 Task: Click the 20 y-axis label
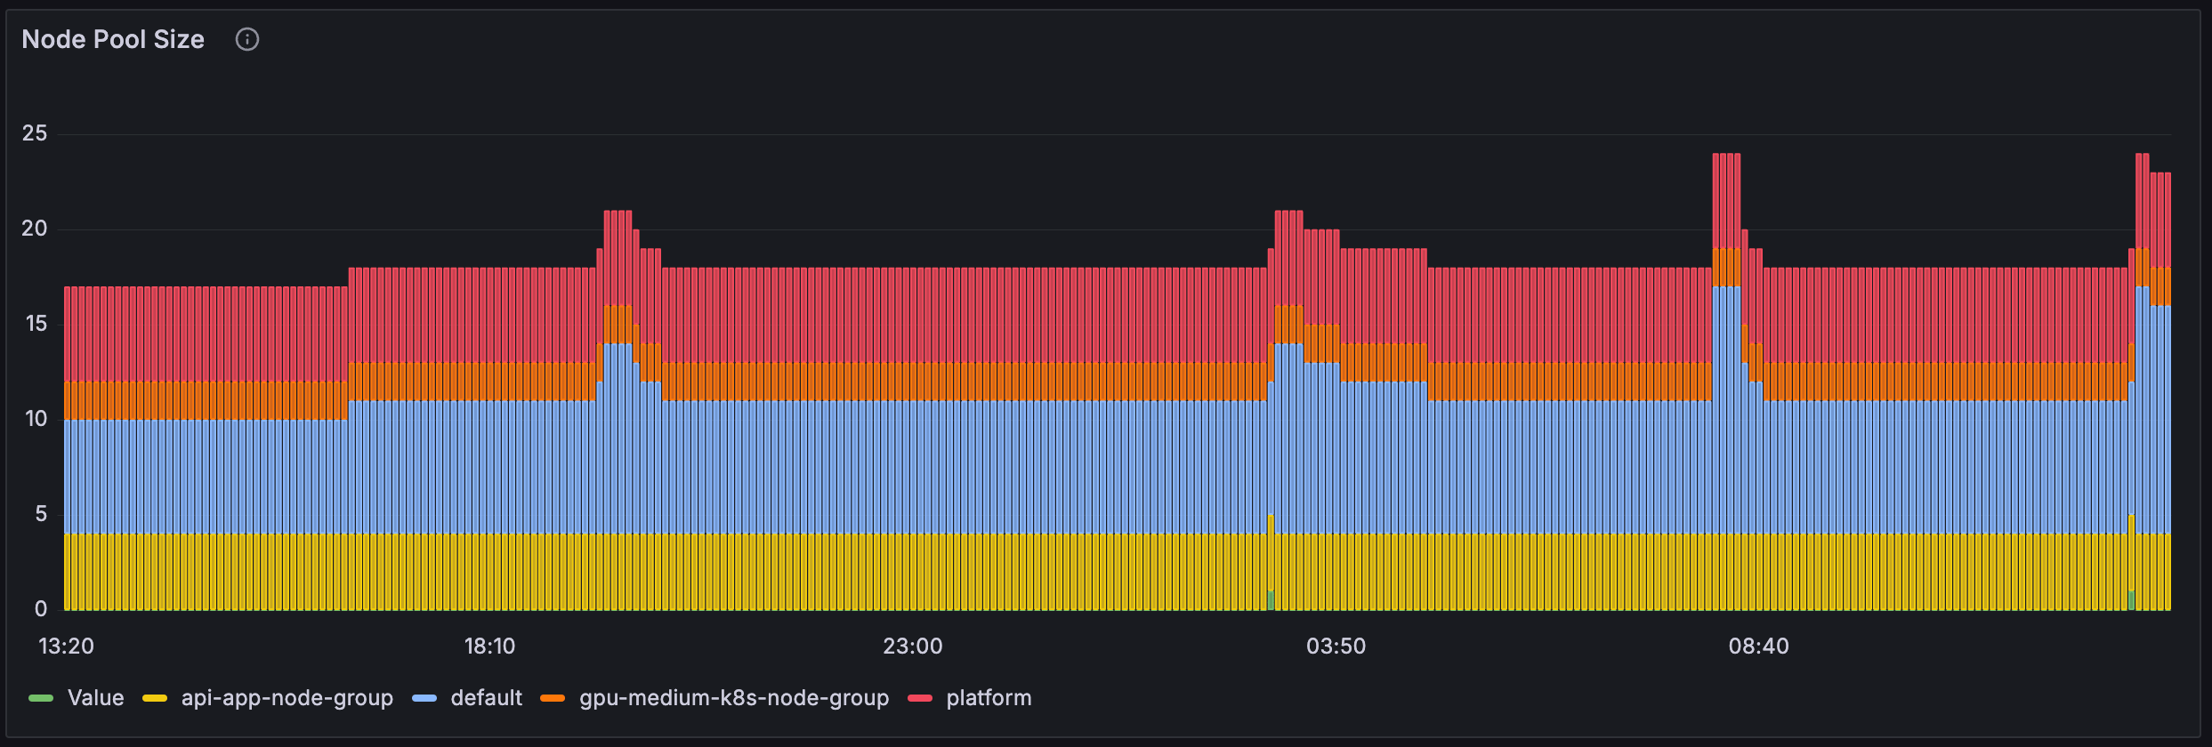(35, 229)
